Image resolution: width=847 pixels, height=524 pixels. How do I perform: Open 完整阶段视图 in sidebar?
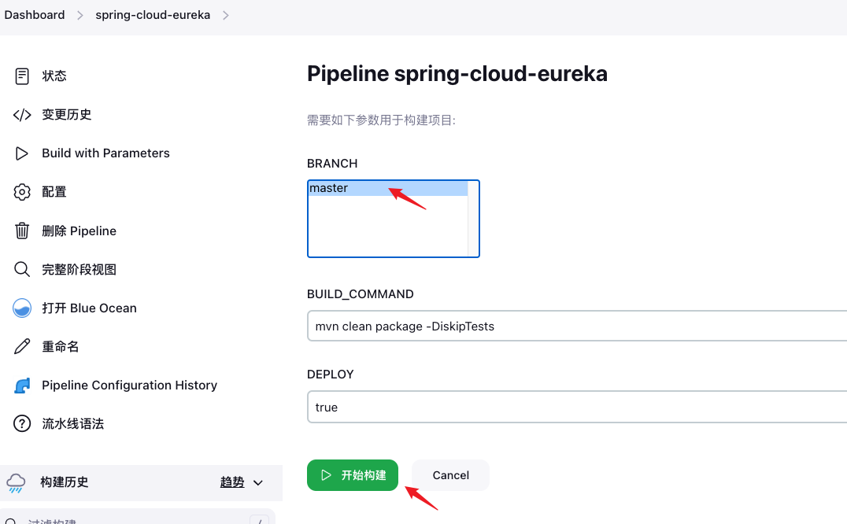click(79, 269)
